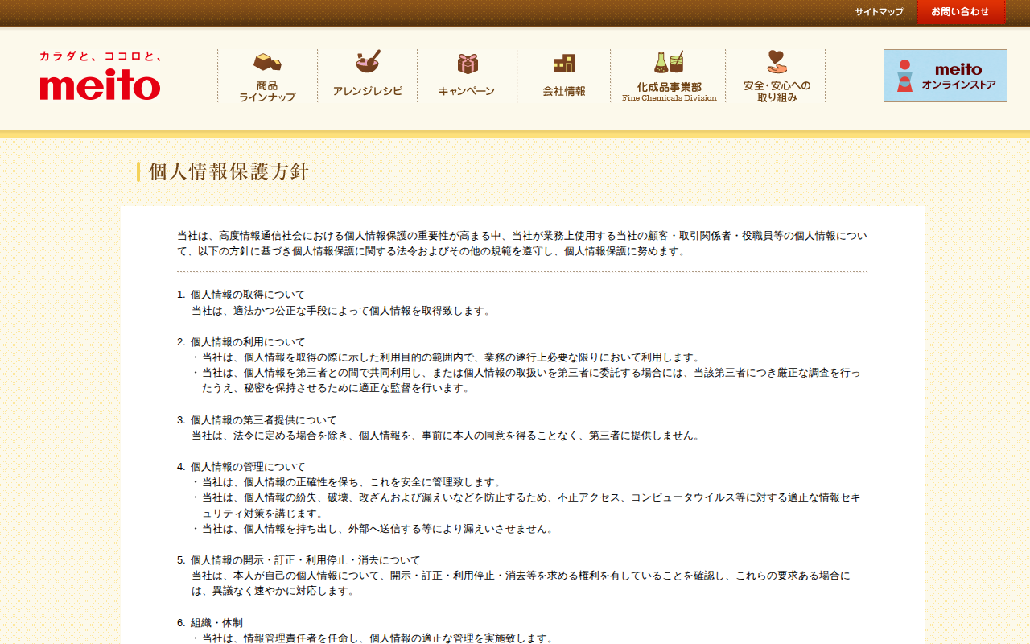Go to the キャンペーン page
This screenshot has height=644, width=1030.
[467, 76]
